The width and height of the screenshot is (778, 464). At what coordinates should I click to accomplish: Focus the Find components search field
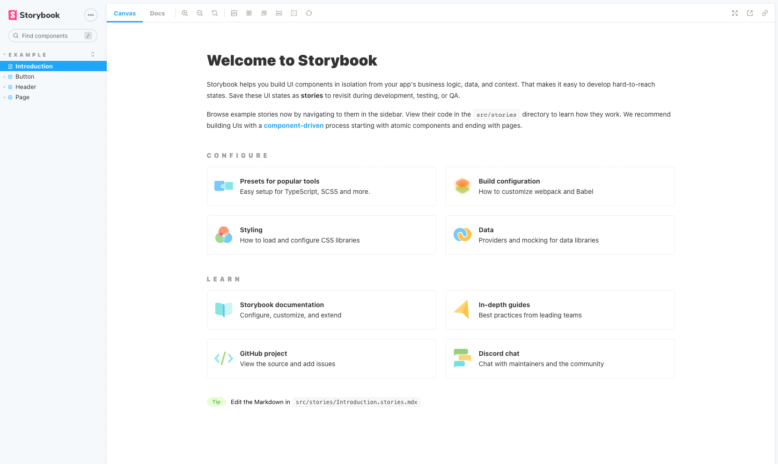(x=53, y=36)
